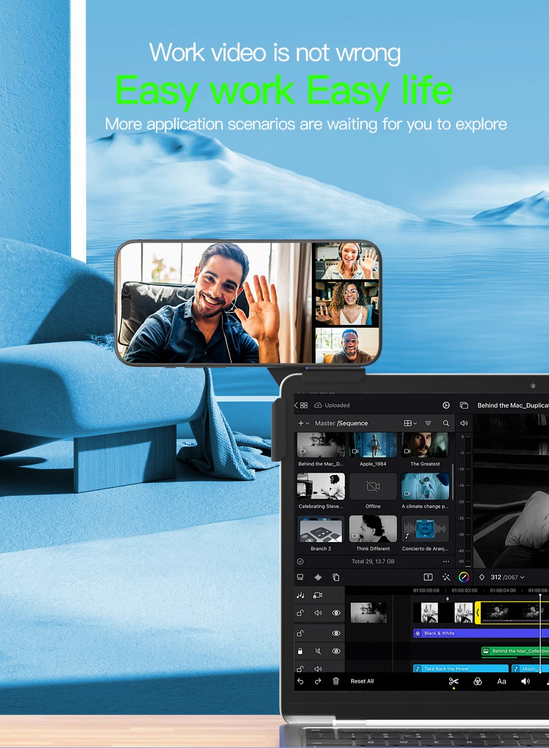Click the title text box icon
The image size is (549, 748).
[428, 577]
